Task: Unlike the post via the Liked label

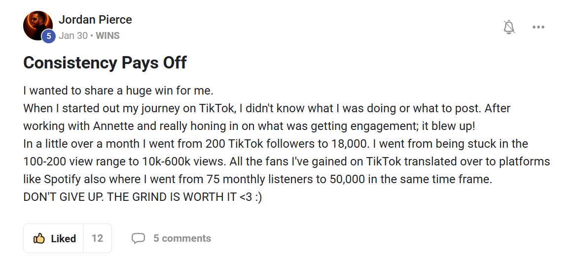Action: click(64, 239)
